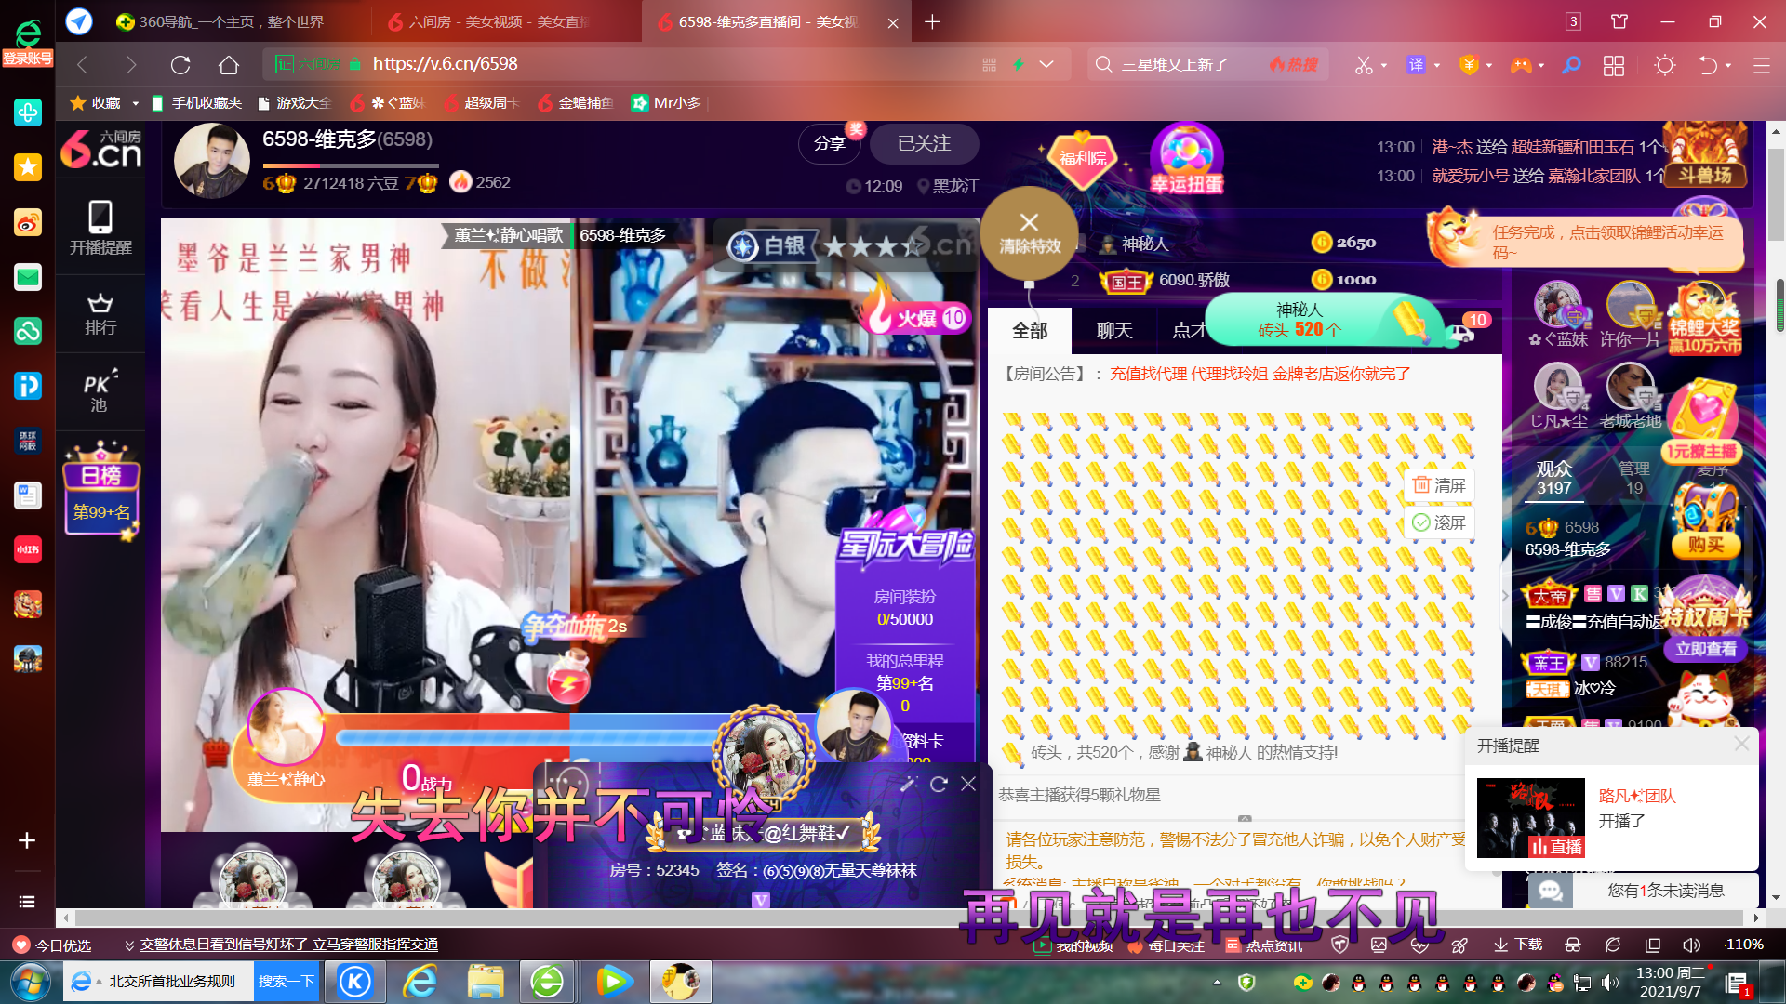Viewport: 1786px width, 1004px height.
Task: Open 1元撩主播 promo icon
Action: point(1701,423)
